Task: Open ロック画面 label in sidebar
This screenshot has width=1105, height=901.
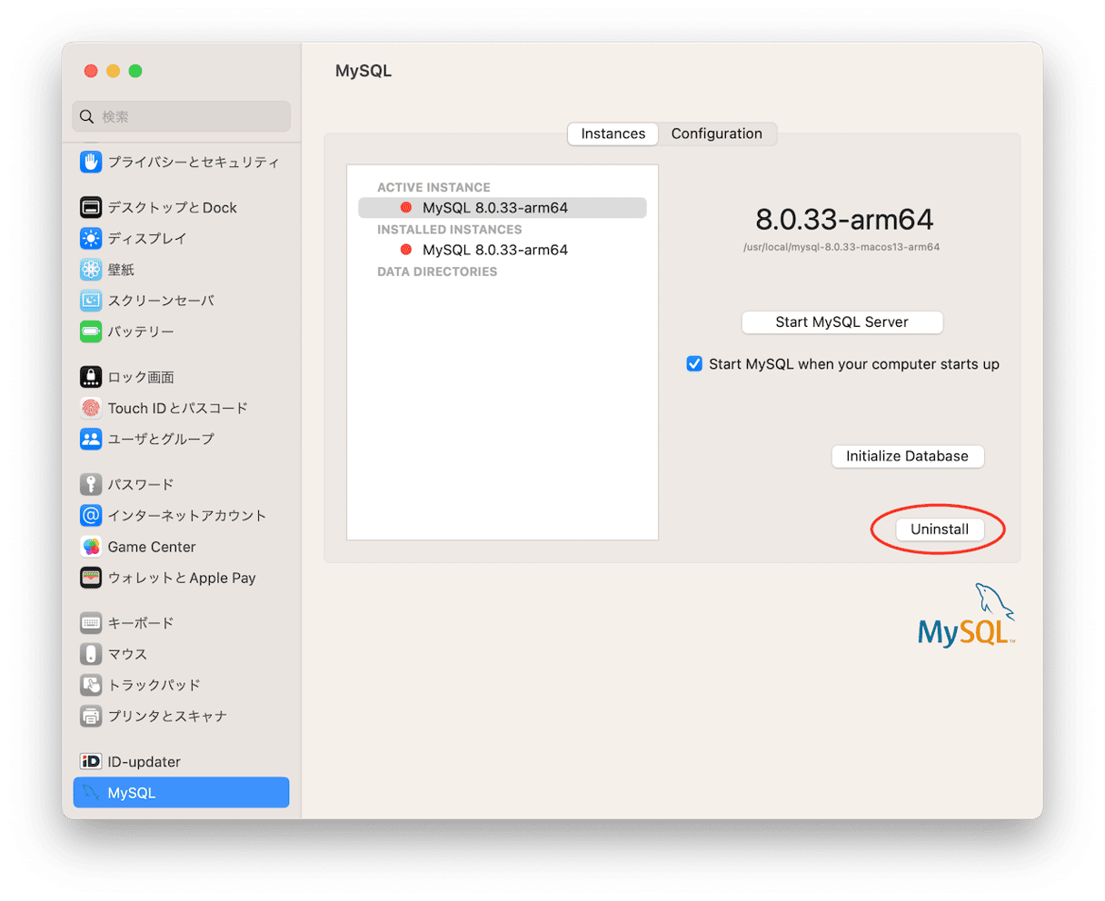Action: (x=141, y=377)
